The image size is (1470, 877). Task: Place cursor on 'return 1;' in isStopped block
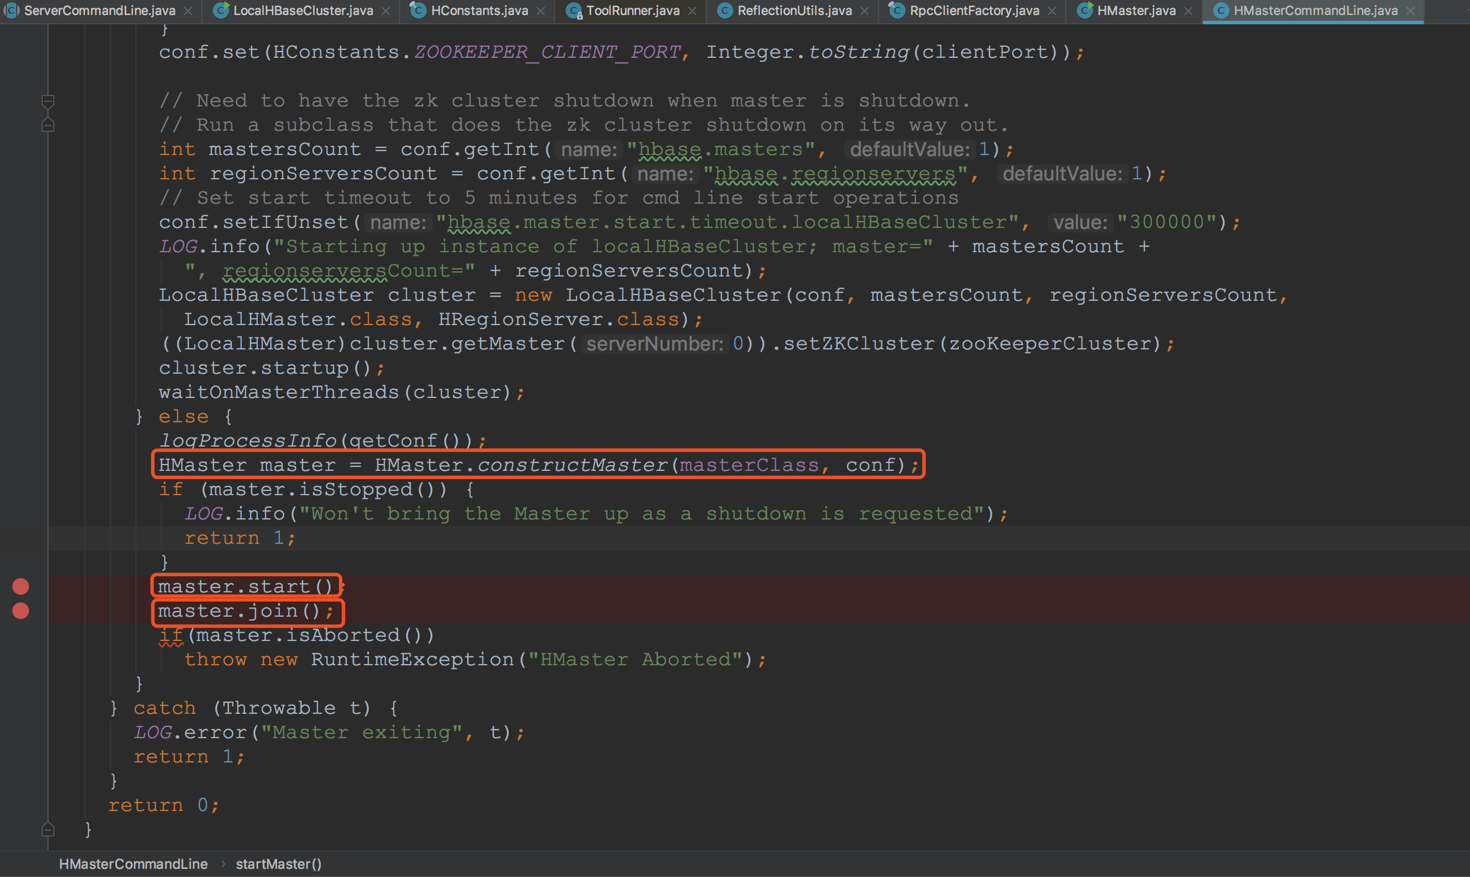pyautogui.click(x=239, y=538)
